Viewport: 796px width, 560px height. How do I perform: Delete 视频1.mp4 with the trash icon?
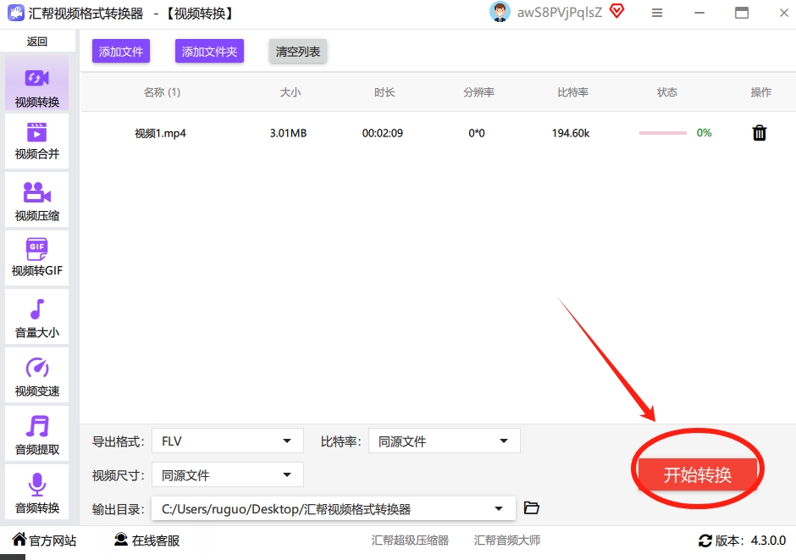[759, 133]
